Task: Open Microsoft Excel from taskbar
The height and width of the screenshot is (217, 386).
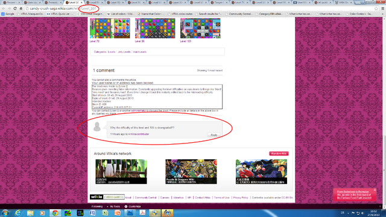Action: point(105,213)
